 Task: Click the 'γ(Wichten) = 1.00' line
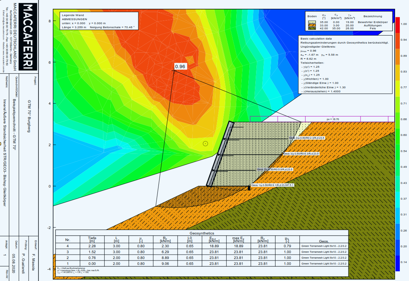pos(315,79)
